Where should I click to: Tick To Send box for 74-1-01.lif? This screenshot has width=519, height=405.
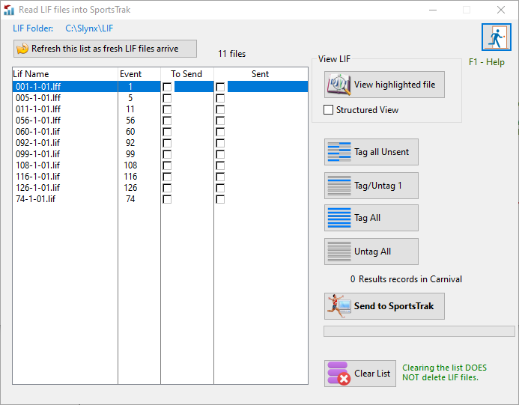(x=167, y=200)
